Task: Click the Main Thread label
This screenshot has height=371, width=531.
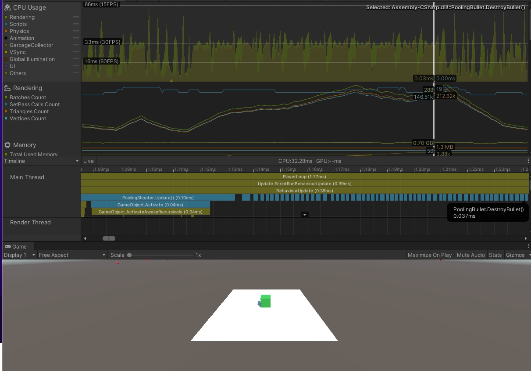Action: [27, 177]
